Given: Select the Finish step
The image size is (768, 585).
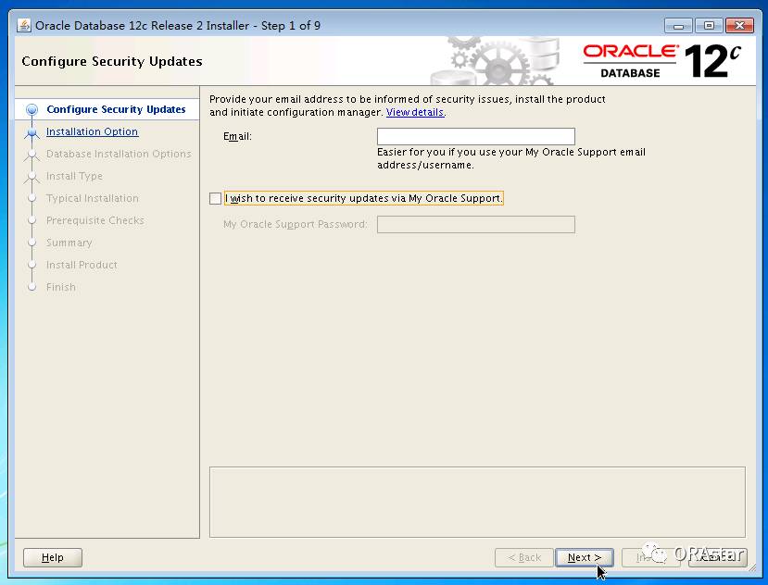Looking at the screenshot, I should (61, 287).
